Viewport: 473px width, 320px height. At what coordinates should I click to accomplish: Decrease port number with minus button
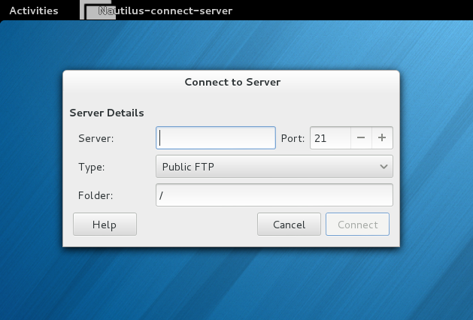361,138
